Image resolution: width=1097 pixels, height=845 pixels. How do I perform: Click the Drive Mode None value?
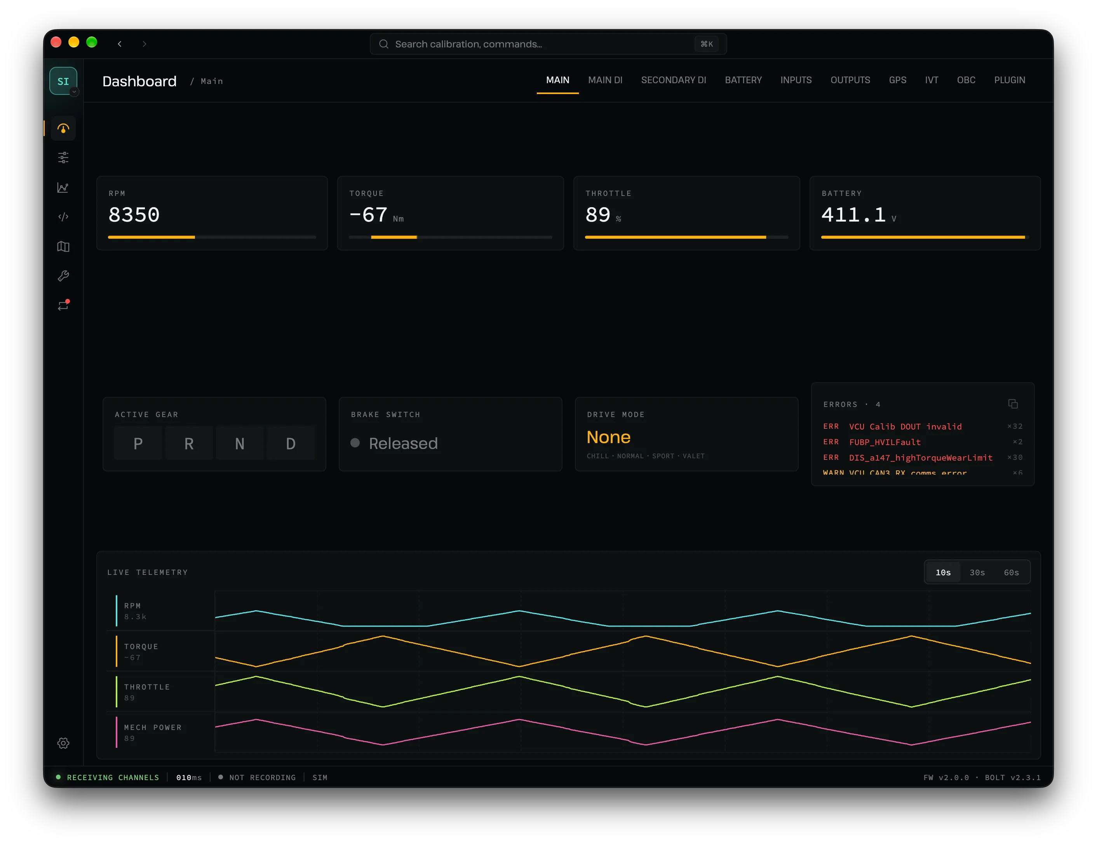(x=608, y=437)
